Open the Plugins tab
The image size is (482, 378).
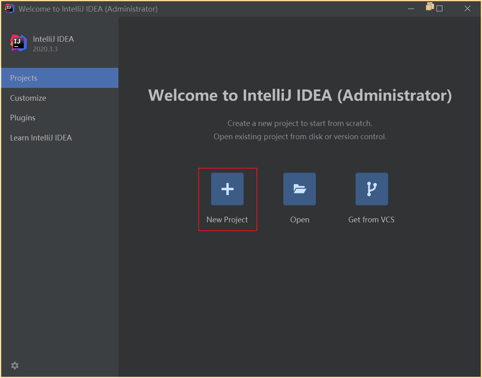59,118
